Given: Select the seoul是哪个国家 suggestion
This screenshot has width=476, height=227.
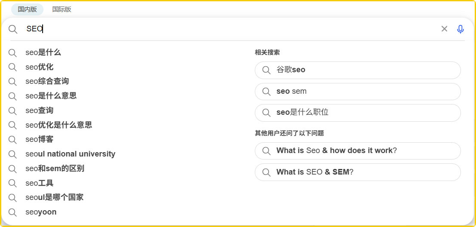Looking at the screenshot, I should pos(54,197).
